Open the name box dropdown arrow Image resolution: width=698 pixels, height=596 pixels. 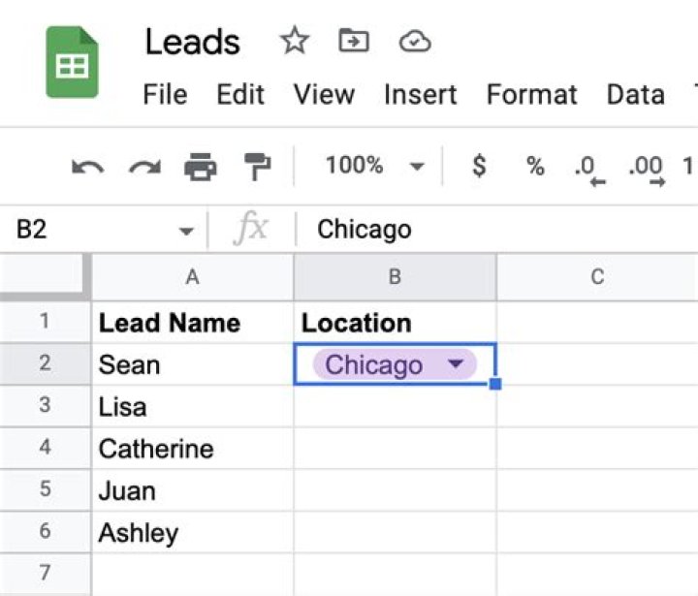coord(186,231)
